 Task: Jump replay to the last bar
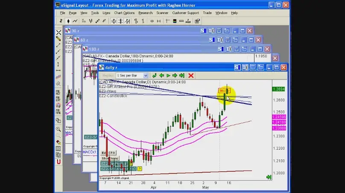tap(182, 76)
